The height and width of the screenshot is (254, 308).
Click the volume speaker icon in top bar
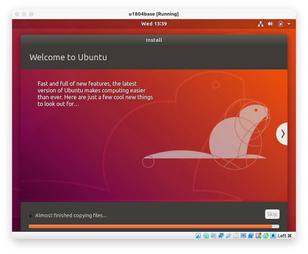point(270,24)
